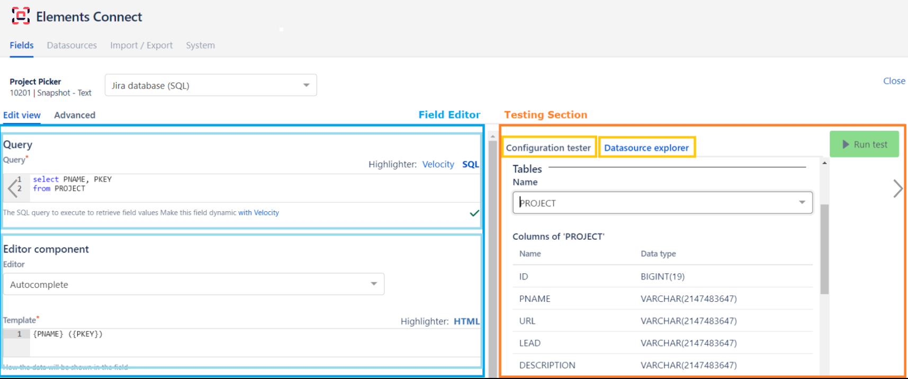
Task: Expand the Autocomplete editor dropdown
Action: (x=194, y=284)
